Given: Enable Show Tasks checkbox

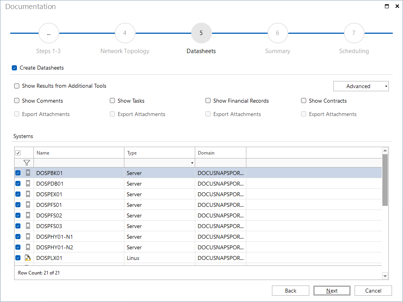Looking at the screenshot, I should (x=112, y=101).
